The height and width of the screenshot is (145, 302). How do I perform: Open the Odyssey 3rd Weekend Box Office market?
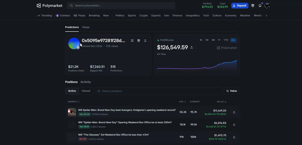click(x=114, y=135)
